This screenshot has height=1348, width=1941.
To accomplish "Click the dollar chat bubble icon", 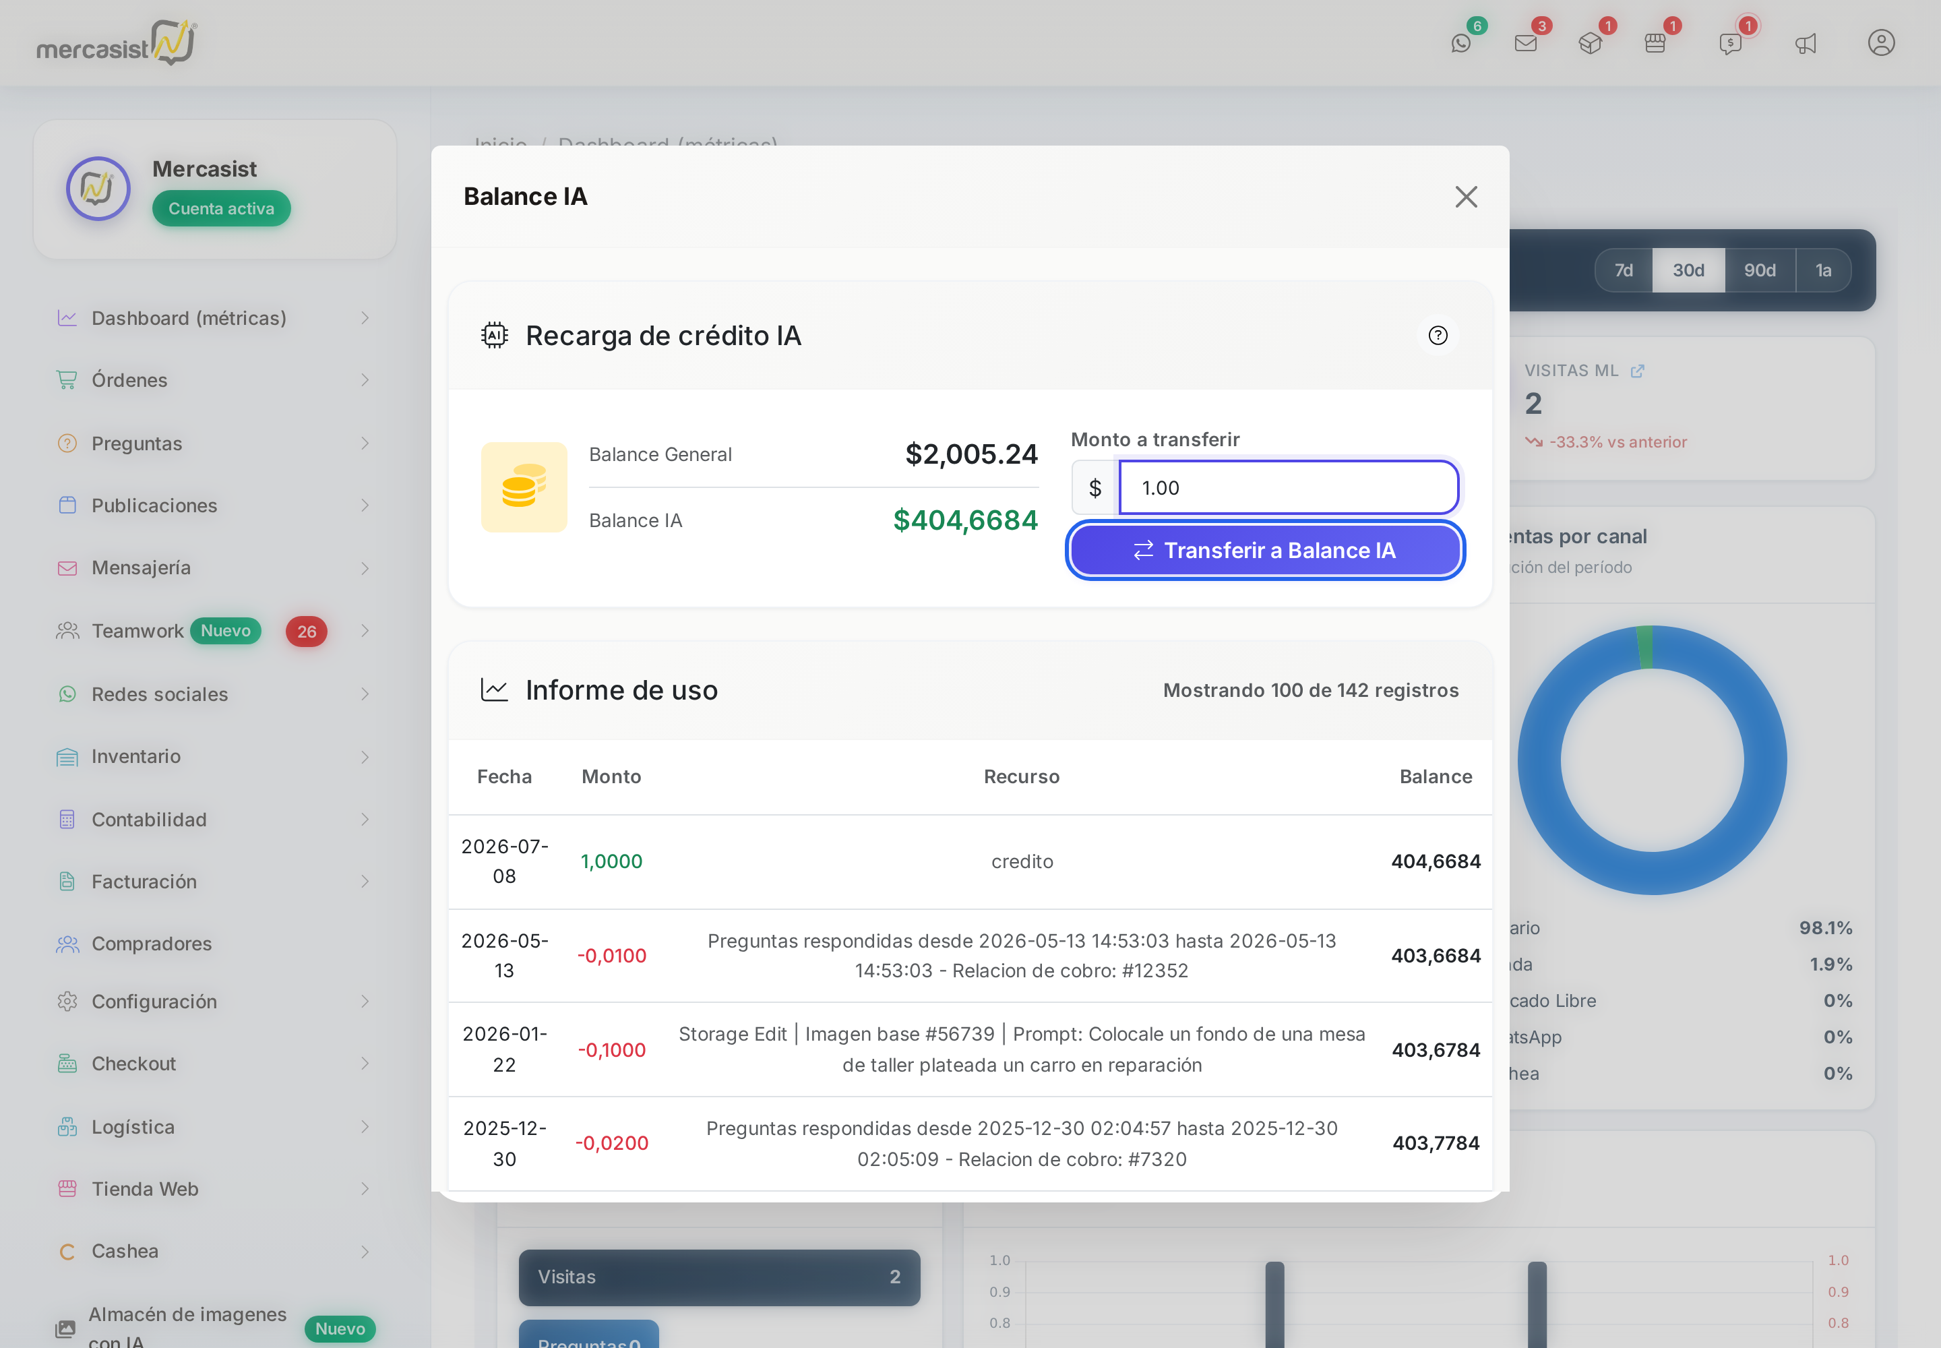I will [1730, 43].
